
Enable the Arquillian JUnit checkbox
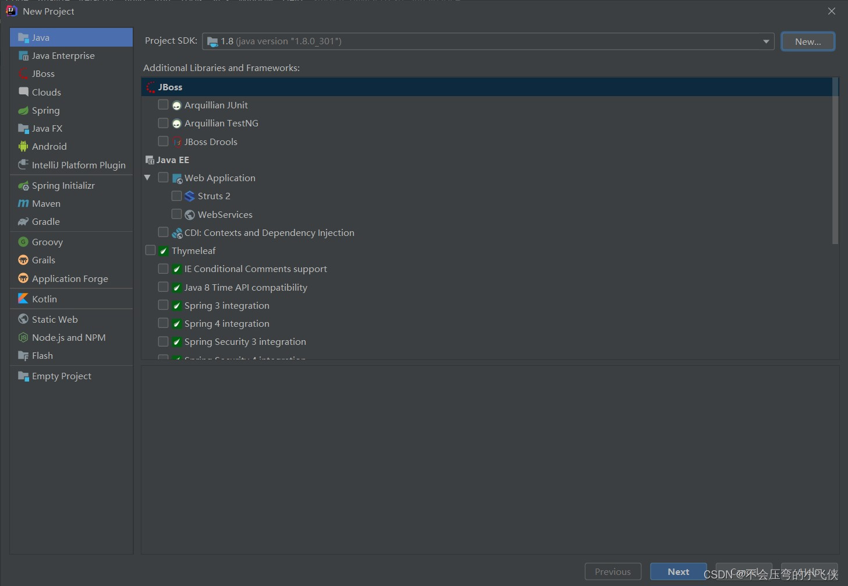click(x=163, y=105)
